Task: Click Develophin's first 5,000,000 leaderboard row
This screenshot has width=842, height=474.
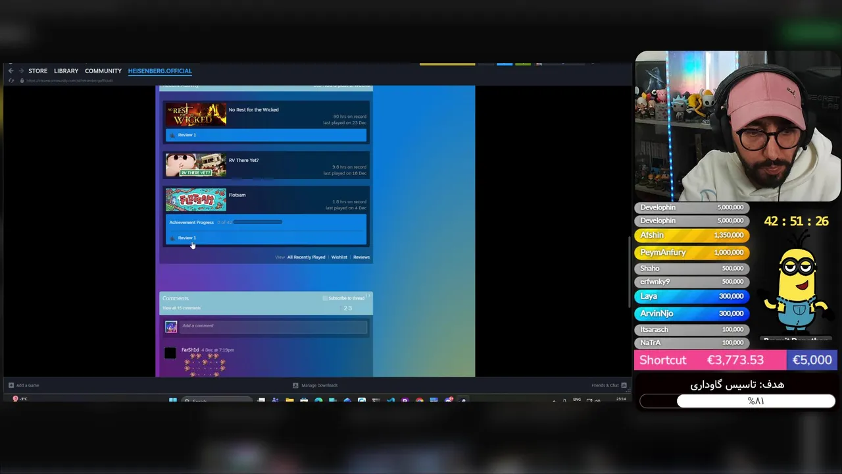Action: click(x=692, y=207)
